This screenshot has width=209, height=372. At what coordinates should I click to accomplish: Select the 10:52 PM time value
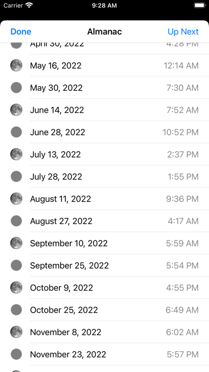click(180, 132)
